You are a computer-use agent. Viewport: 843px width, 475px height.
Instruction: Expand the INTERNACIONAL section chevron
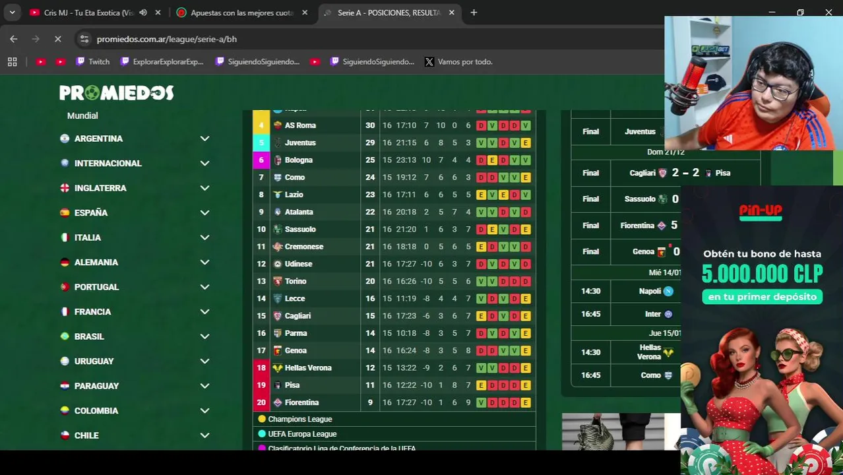(x=204, y=163)
